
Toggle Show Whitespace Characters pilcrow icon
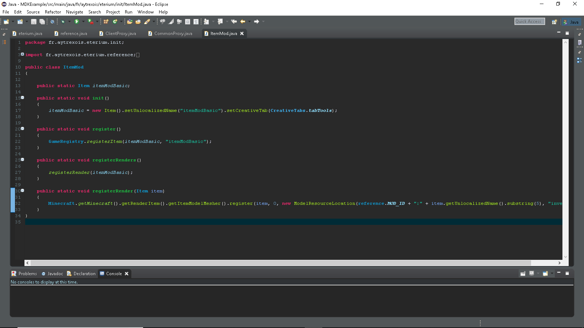click(x=196, y=22)
